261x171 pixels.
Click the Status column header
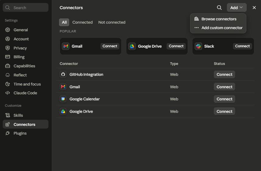[219, 64]
